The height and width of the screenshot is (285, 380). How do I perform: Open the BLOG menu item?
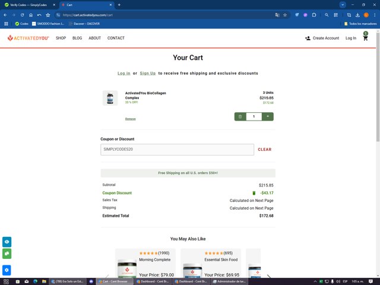tap(77, 38)
